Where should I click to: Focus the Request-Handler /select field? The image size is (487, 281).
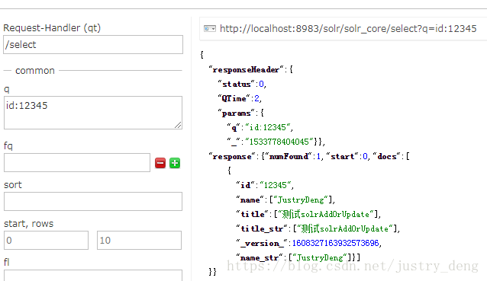coord(93,45)
